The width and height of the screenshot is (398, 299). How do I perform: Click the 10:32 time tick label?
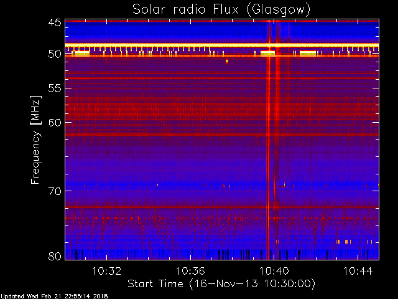pyautogui.click(x=106, y=271)
